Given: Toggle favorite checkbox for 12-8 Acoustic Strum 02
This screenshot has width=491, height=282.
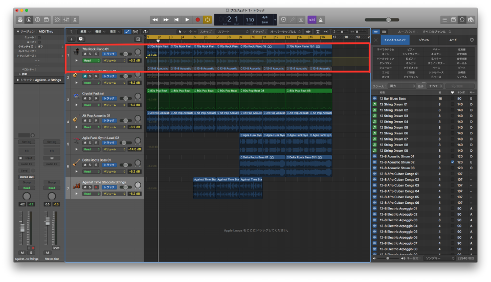Looking at the screenshot, I should (x=452, y=162).
